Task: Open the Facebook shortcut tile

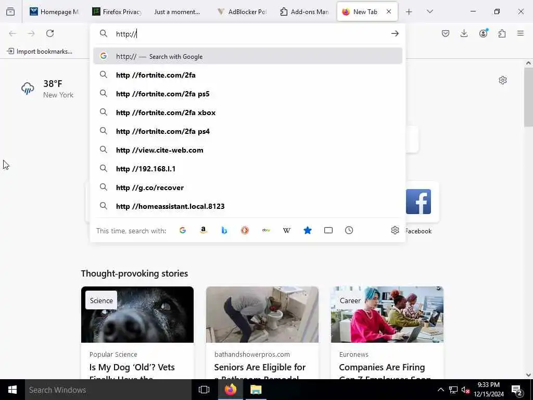Action: click(418, 202)
